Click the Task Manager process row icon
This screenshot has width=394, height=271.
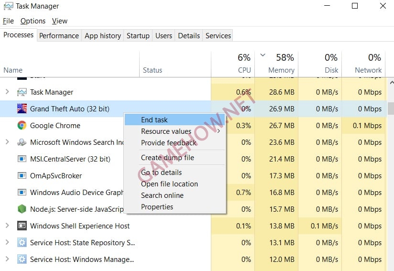pyautogui.click(x=22, y=92)
